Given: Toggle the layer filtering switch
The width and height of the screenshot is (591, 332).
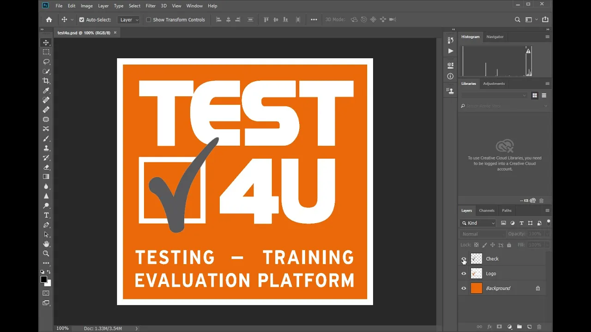Looking at the screenshot, I should [x=549, y=222].
